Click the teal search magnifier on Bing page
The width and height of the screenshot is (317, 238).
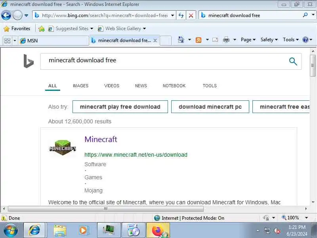coord(293,61)
